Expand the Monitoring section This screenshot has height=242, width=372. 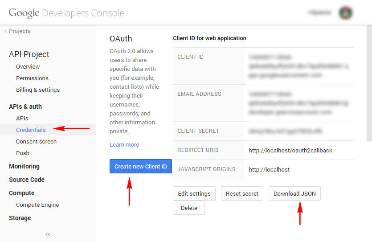24,166
